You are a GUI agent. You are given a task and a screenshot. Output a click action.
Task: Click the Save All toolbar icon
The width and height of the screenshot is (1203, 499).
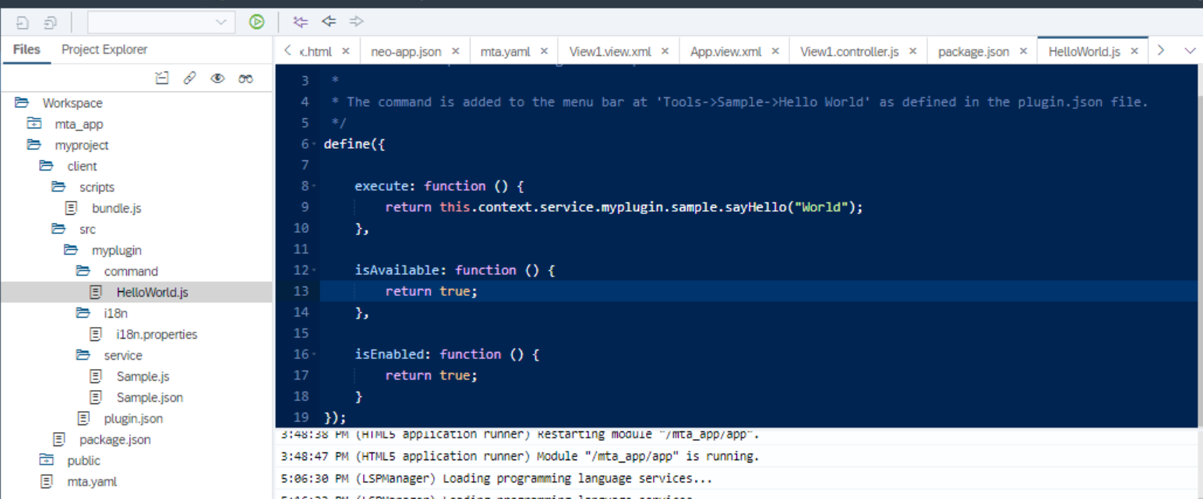pos(50,22)
